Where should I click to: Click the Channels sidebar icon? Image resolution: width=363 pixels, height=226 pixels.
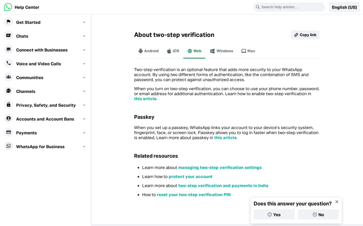pos(9,91)
